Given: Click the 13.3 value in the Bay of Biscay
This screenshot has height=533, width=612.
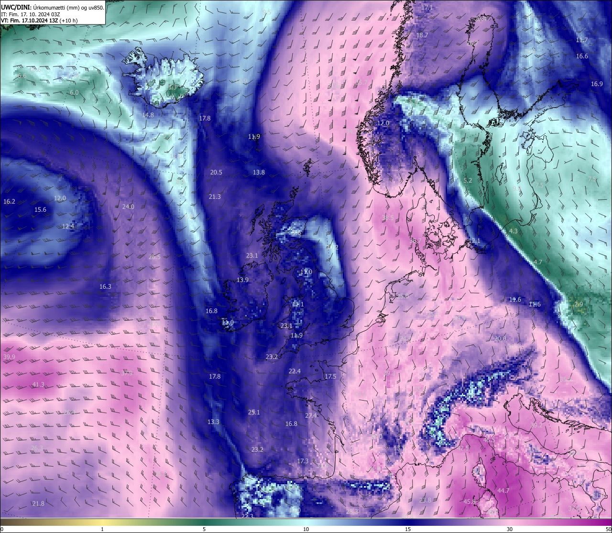Looking at the screenshot, I should 213,422.
